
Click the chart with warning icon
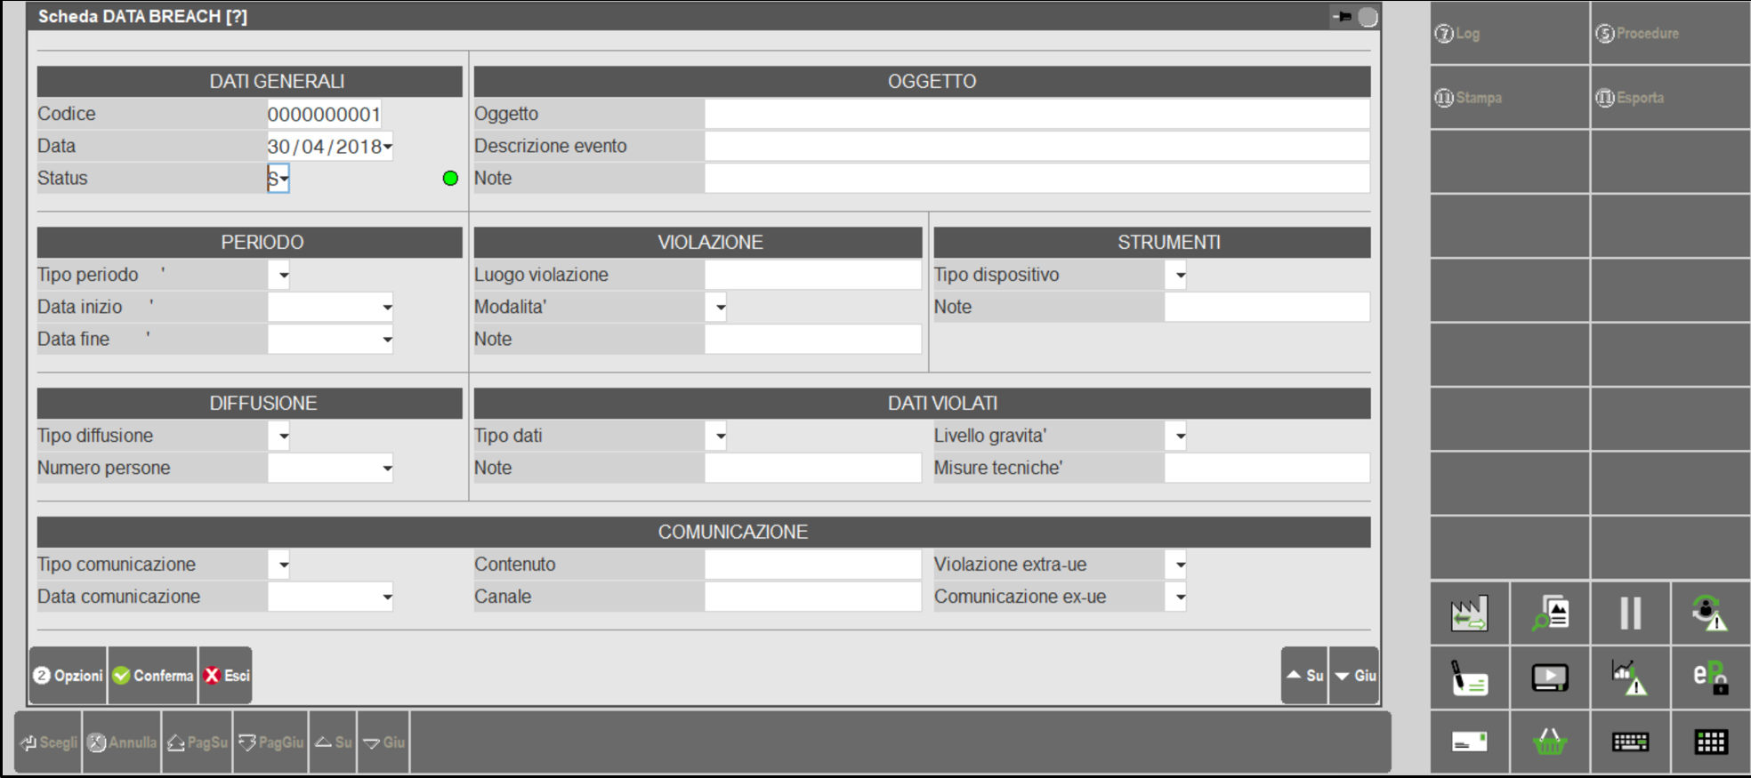(1630, 678)
